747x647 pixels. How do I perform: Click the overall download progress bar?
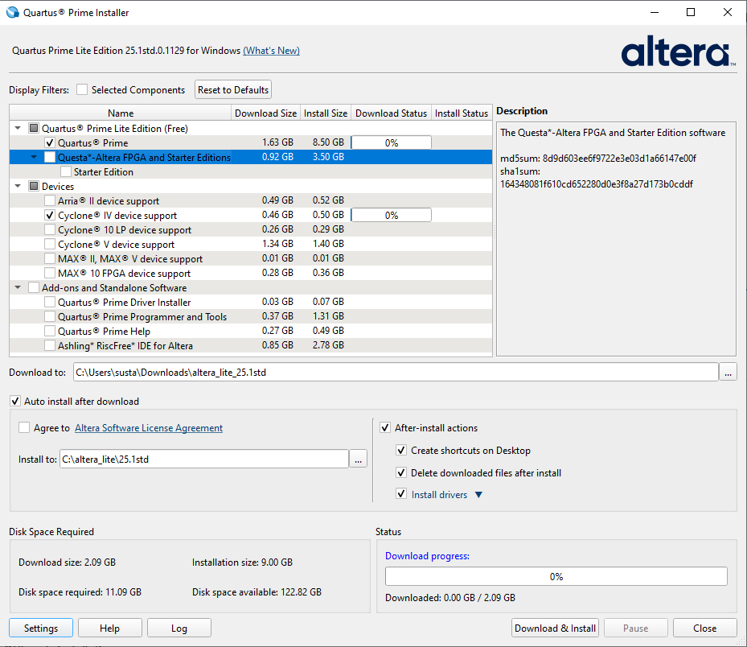tap(556, 576)
